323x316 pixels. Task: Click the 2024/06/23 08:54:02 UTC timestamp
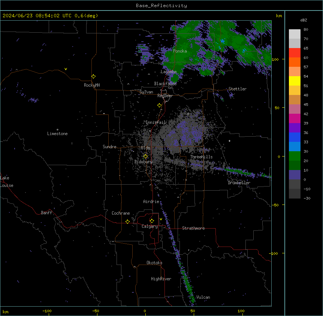[37, 16]
